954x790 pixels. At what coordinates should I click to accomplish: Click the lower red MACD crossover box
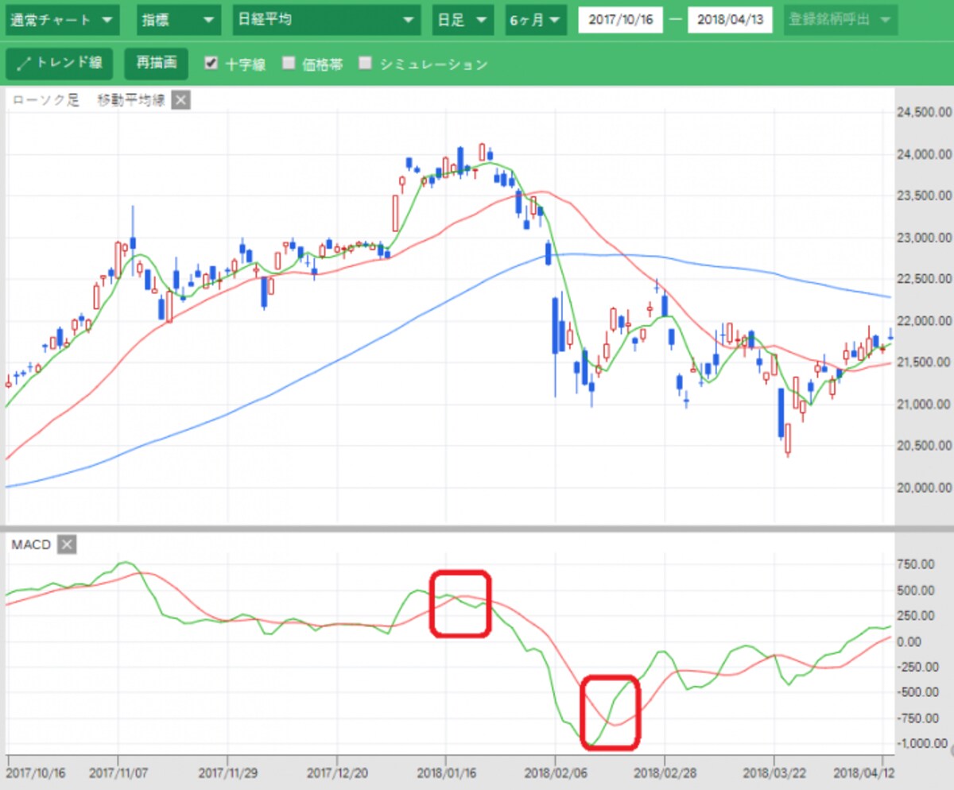(611, 712)
